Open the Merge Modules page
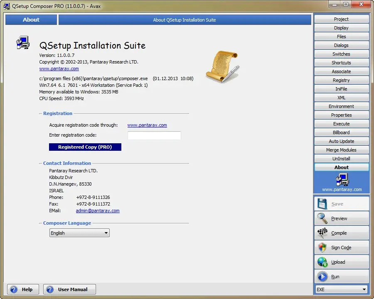Screen dimensions: 374x299 coord(342,150)
